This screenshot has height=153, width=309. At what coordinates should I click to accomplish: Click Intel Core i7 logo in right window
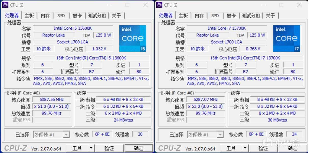point(287,38)
